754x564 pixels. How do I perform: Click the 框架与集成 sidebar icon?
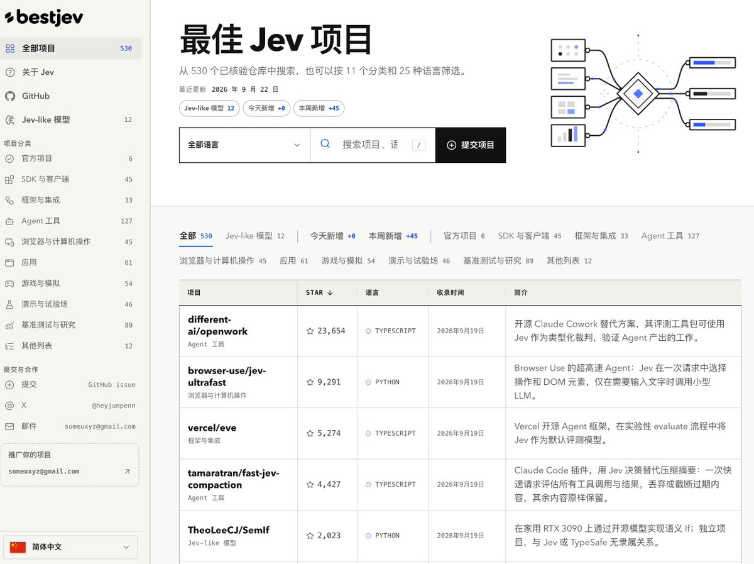coord(9,200)
